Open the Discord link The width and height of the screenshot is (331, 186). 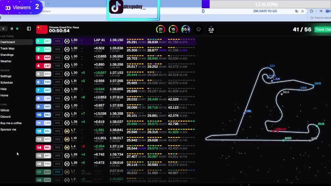pyautogui.click(x=5, y=117)
